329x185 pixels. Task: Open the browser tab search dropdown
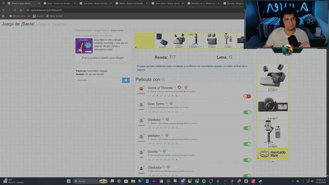(3, 3)
